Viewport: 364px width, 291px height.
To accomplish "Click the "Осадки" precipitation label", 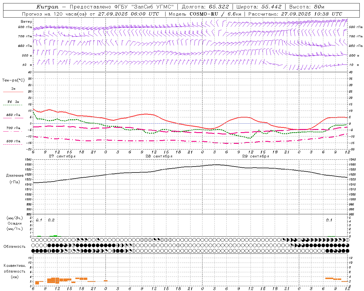I will 15,223.
